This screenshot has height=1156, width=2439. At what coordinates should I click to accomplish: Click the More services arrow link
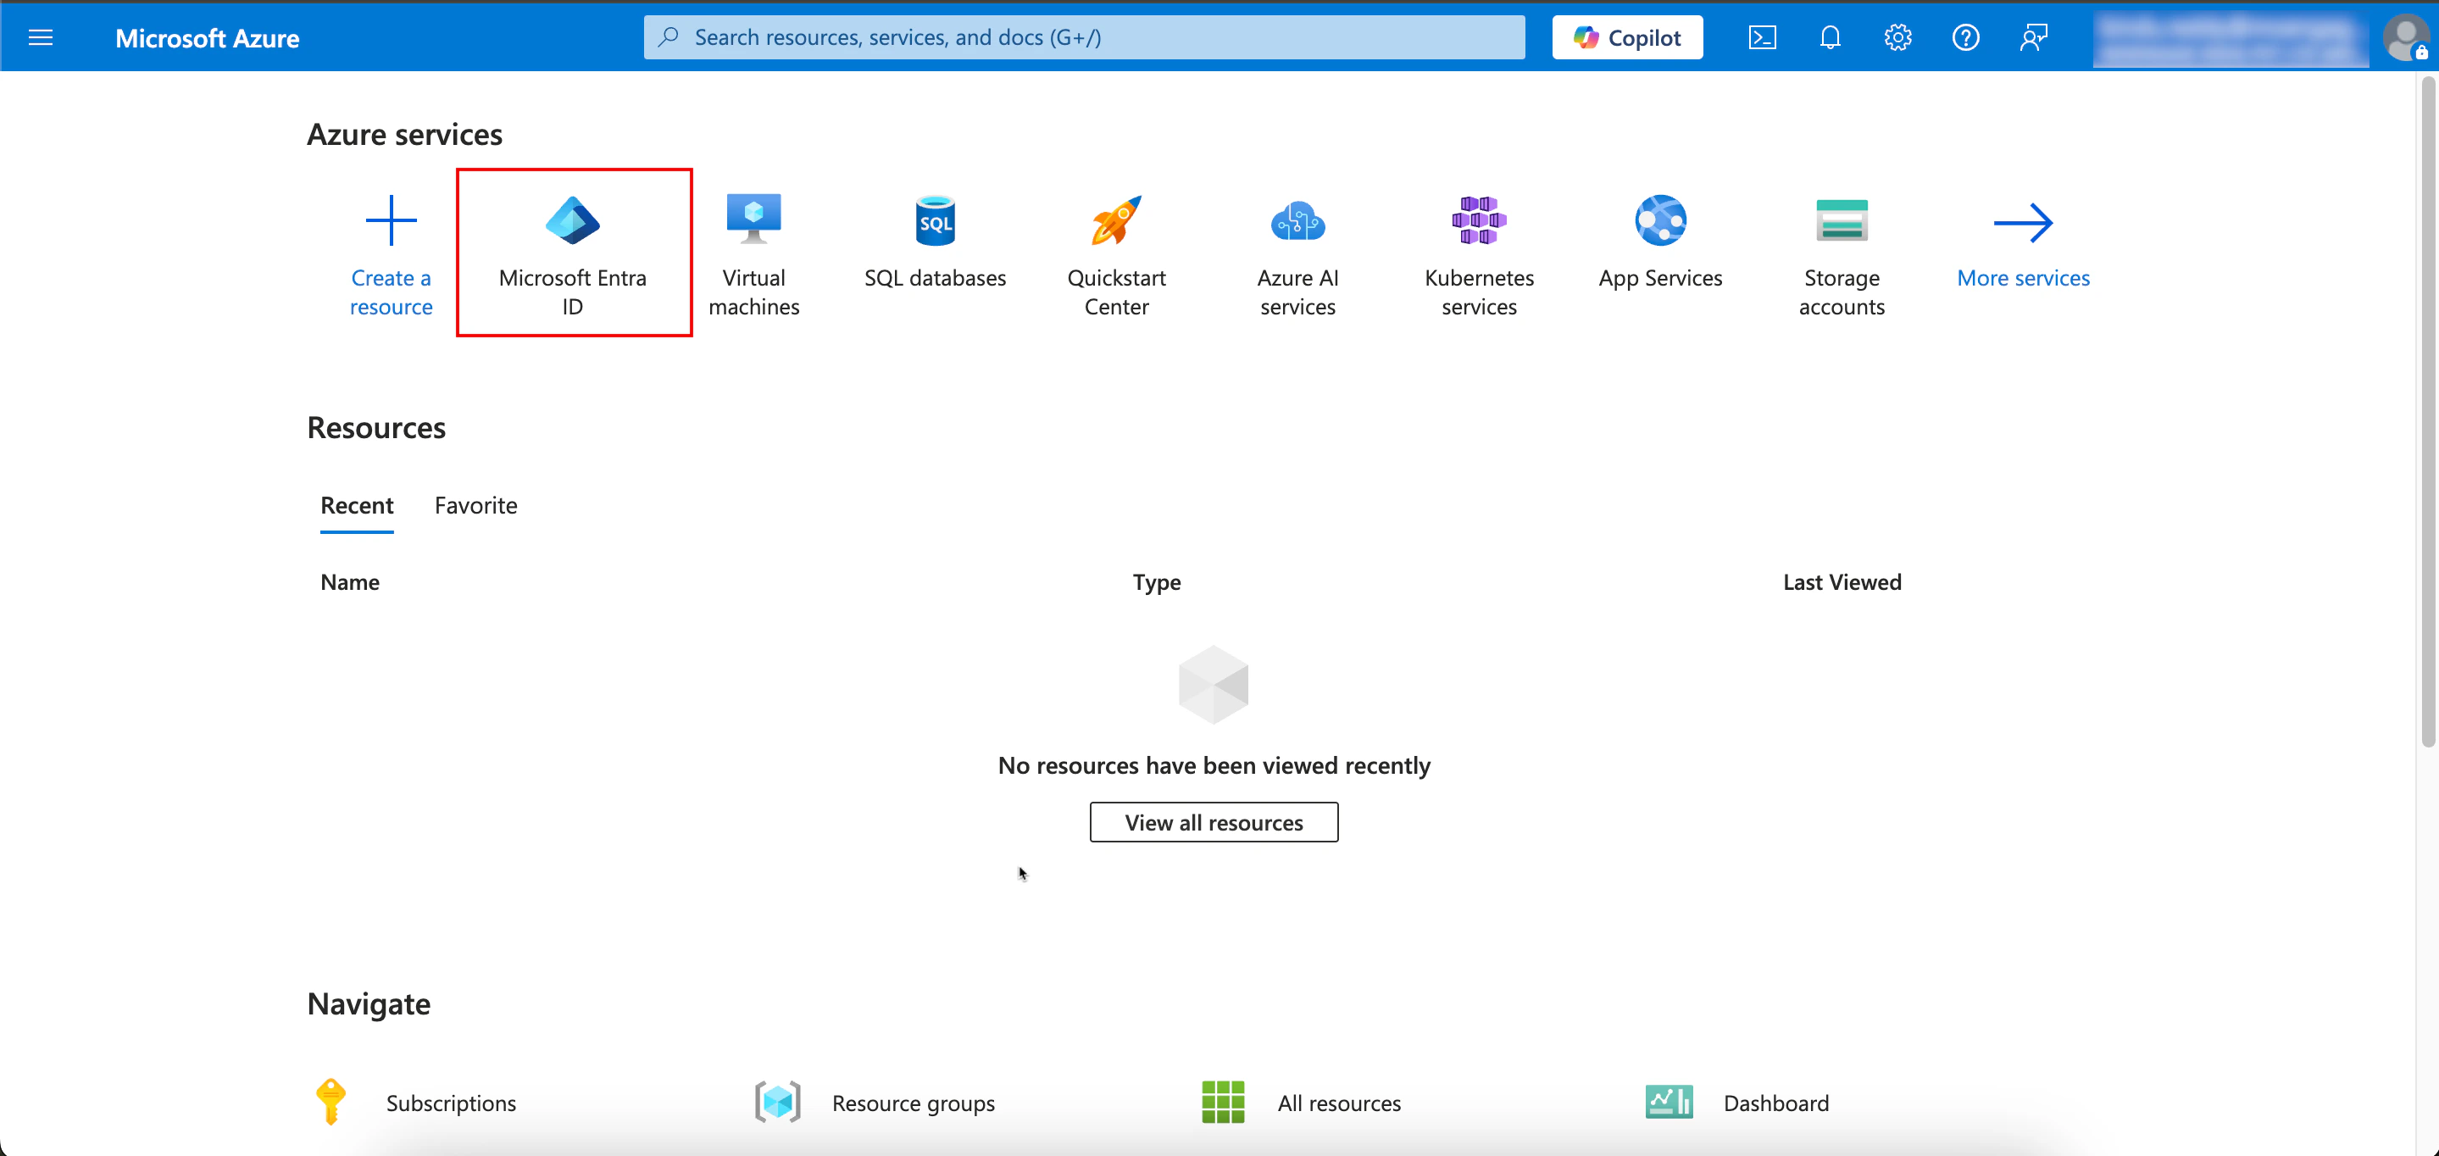[2024, 244]
